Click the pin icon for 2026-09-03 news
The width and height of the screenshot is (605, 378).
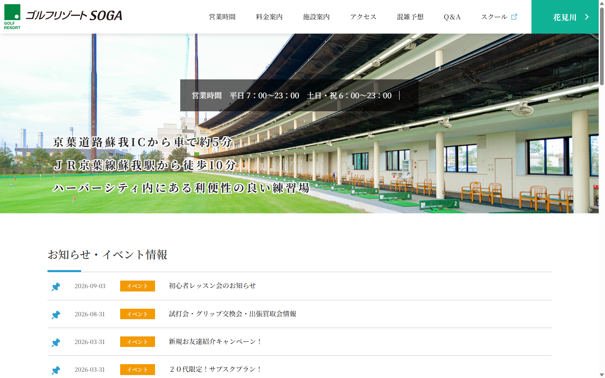point(56,286)
